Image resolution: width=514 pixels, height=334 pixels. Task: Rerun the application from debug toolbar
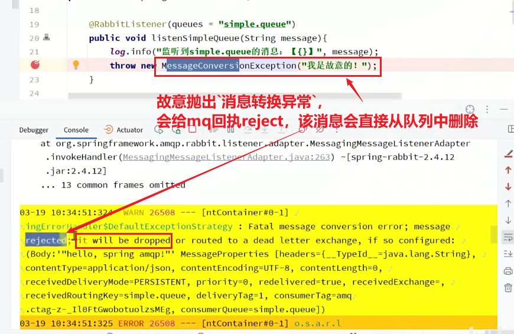pyautogui.click(x=159, y=130)
